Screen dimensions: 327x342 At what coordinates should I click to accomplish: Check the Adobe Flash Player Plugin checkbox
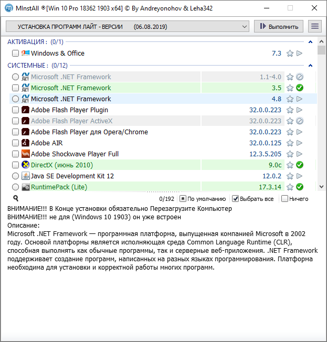pyautogui.click(x=15, y=110)
